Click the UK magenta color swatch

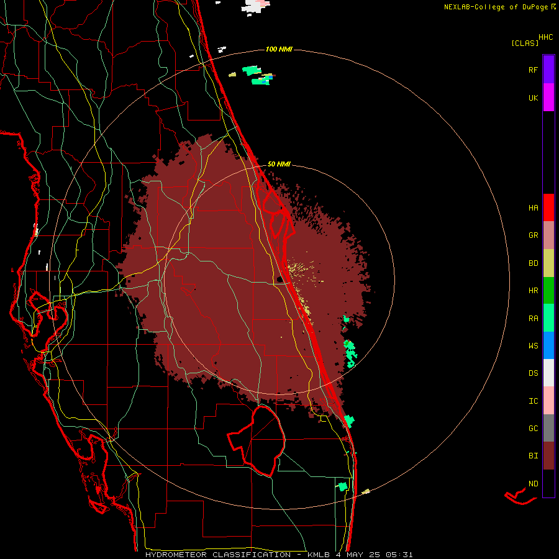click(x=548, y=98)
